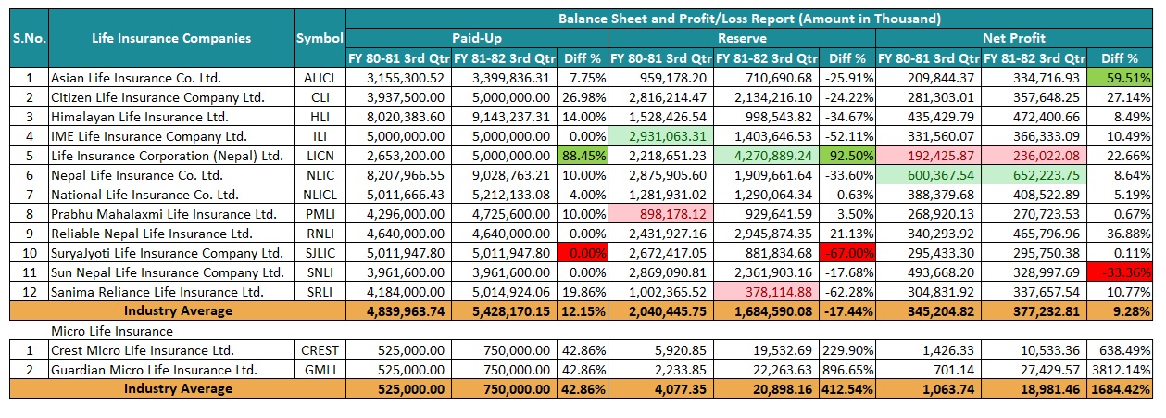Select Prabhu Mahalaxmi reserve value 898,178.12

click(x=661, y=213)
